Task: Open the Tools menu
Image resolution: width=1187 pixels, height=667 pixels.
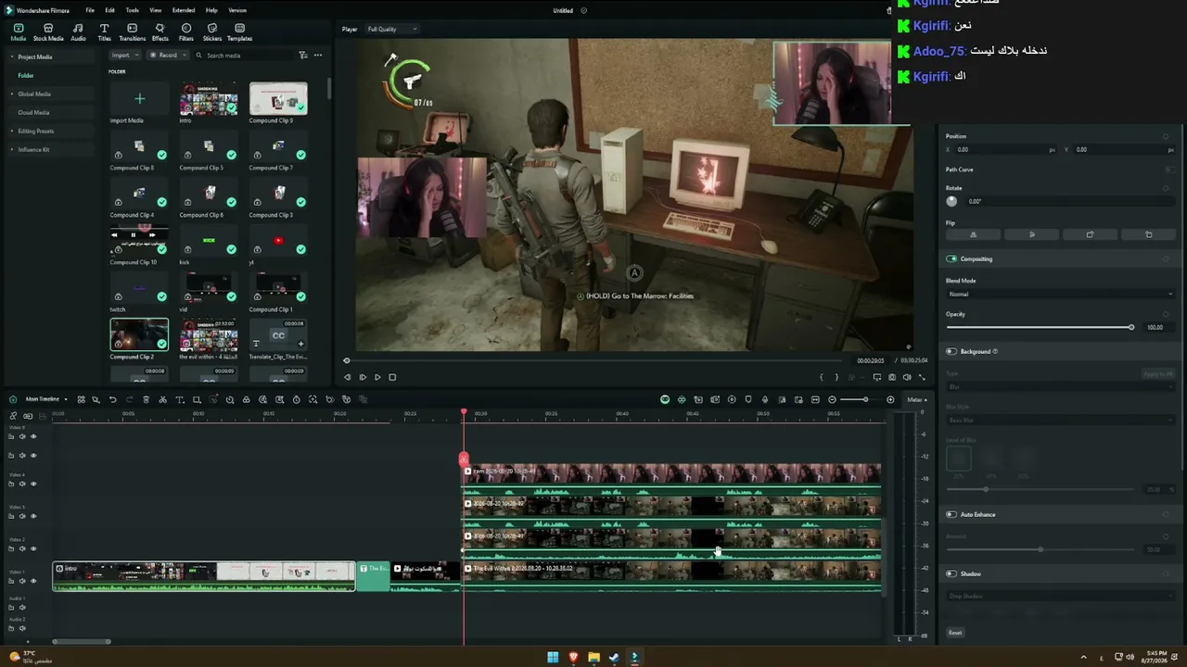Action: coord(133,10)
